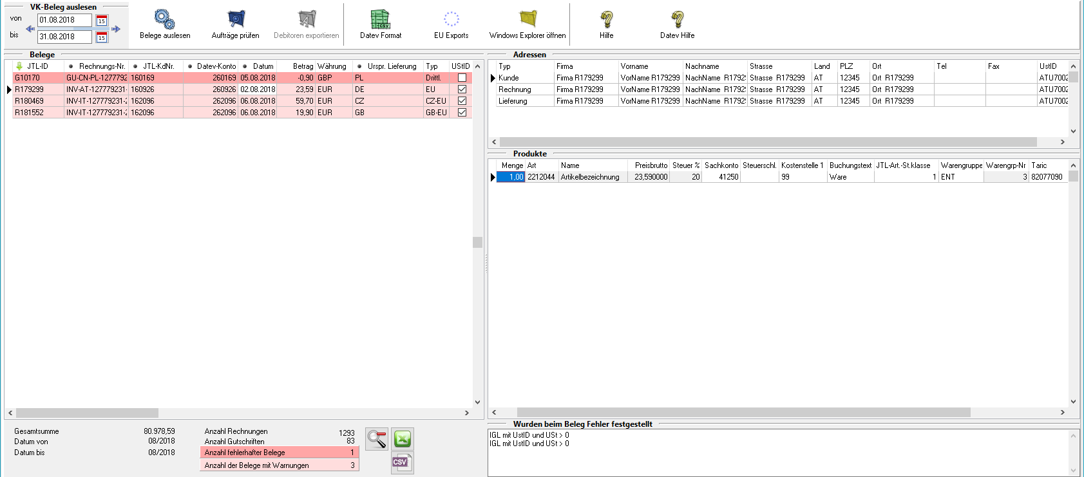
Task: Uncheck the UStID box for R179299
Action: [x=462, y=89]
